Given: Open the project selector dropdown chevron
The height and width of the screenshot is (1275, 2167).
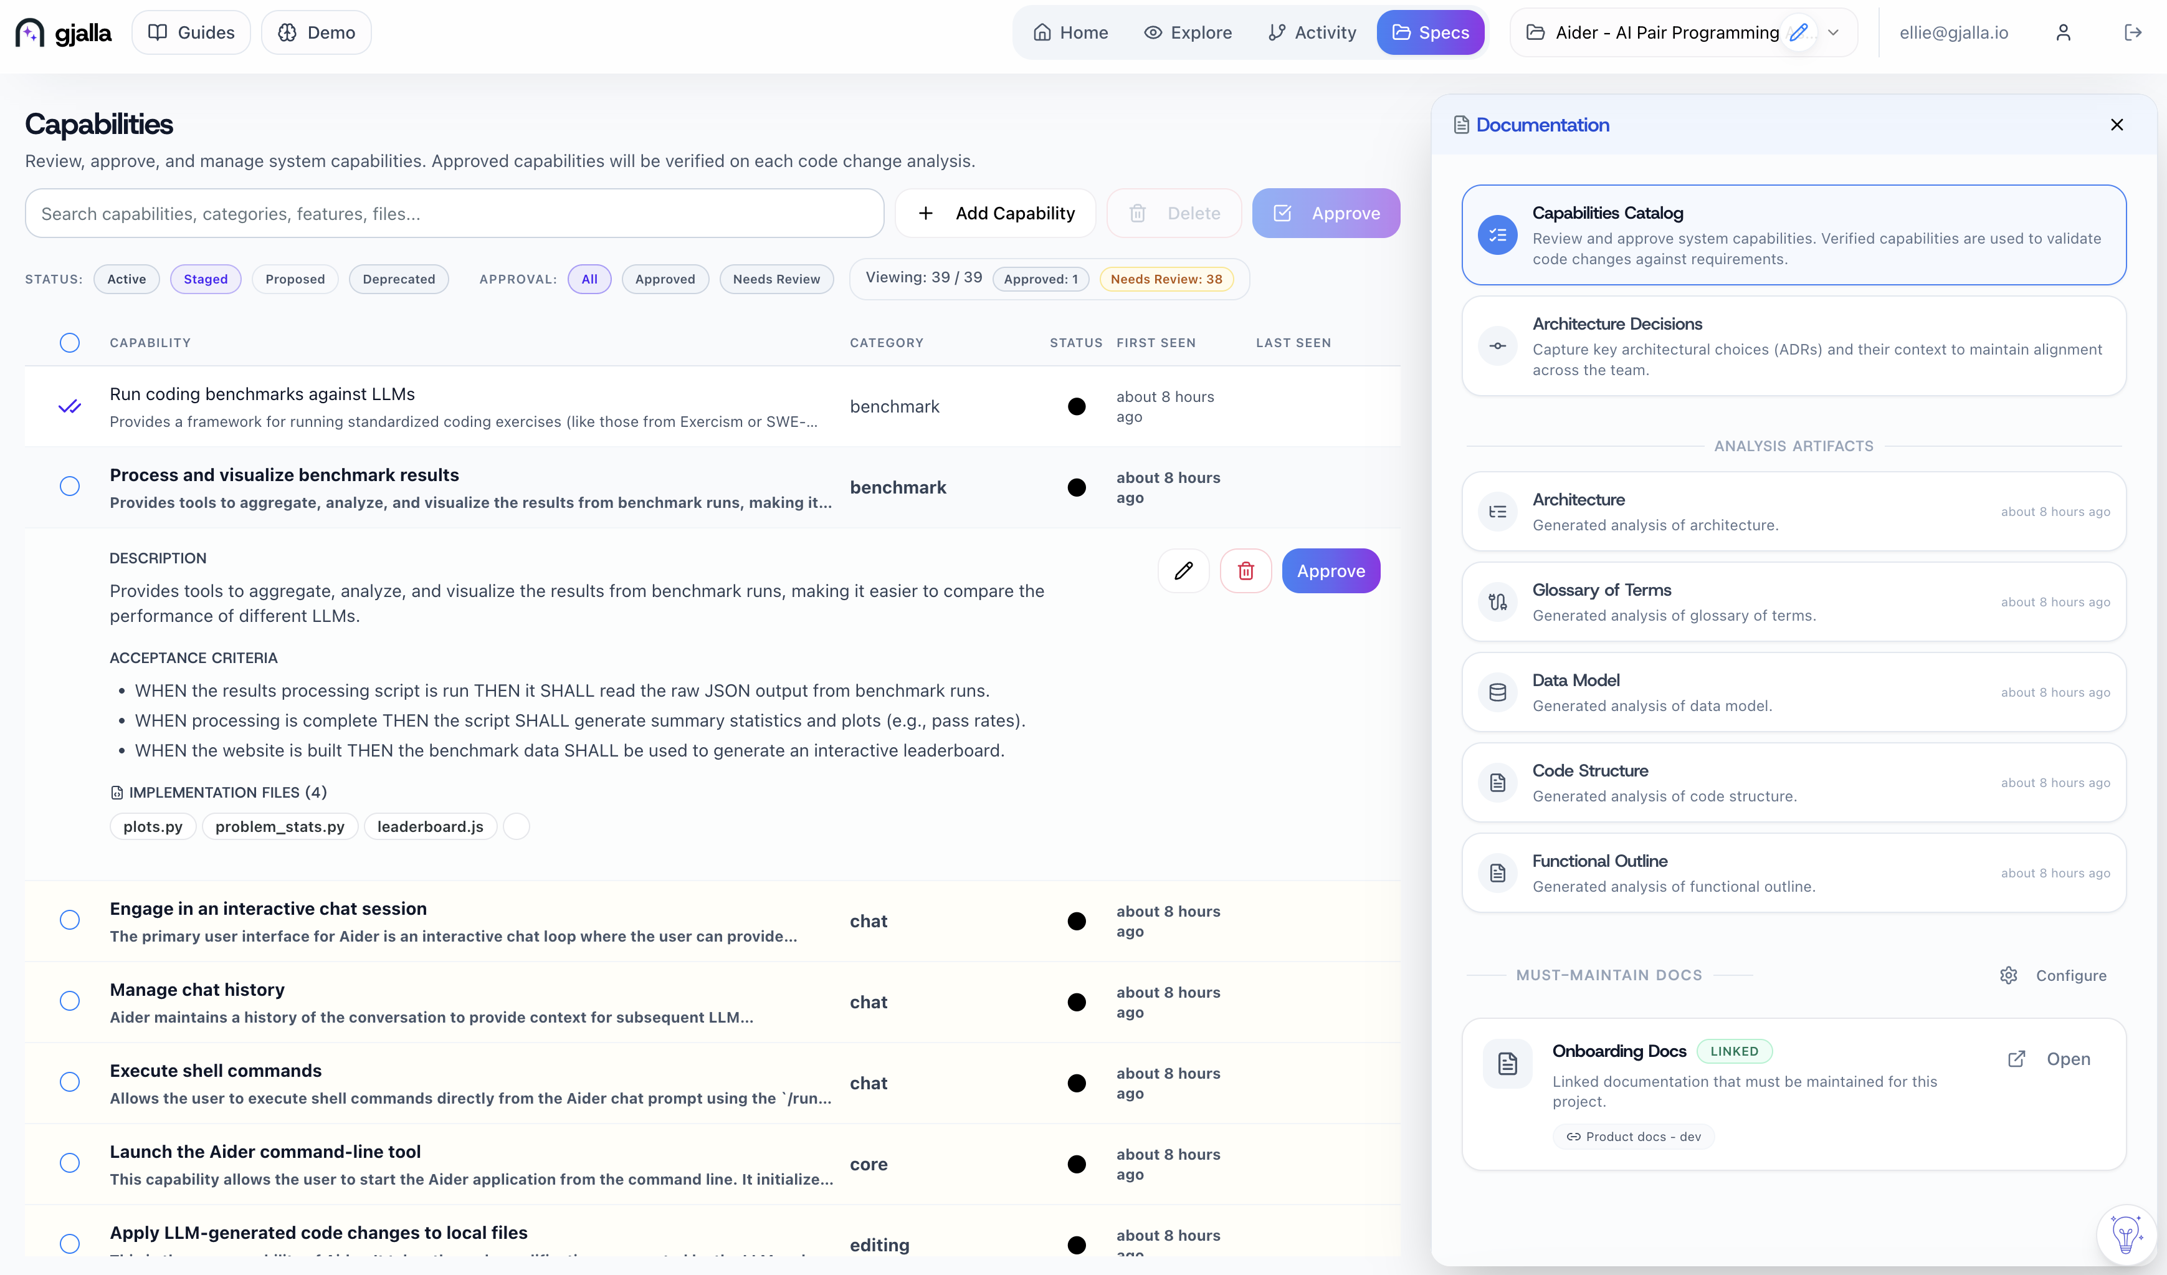Looking at the screenshot, I should click(x=1833, y=32).
